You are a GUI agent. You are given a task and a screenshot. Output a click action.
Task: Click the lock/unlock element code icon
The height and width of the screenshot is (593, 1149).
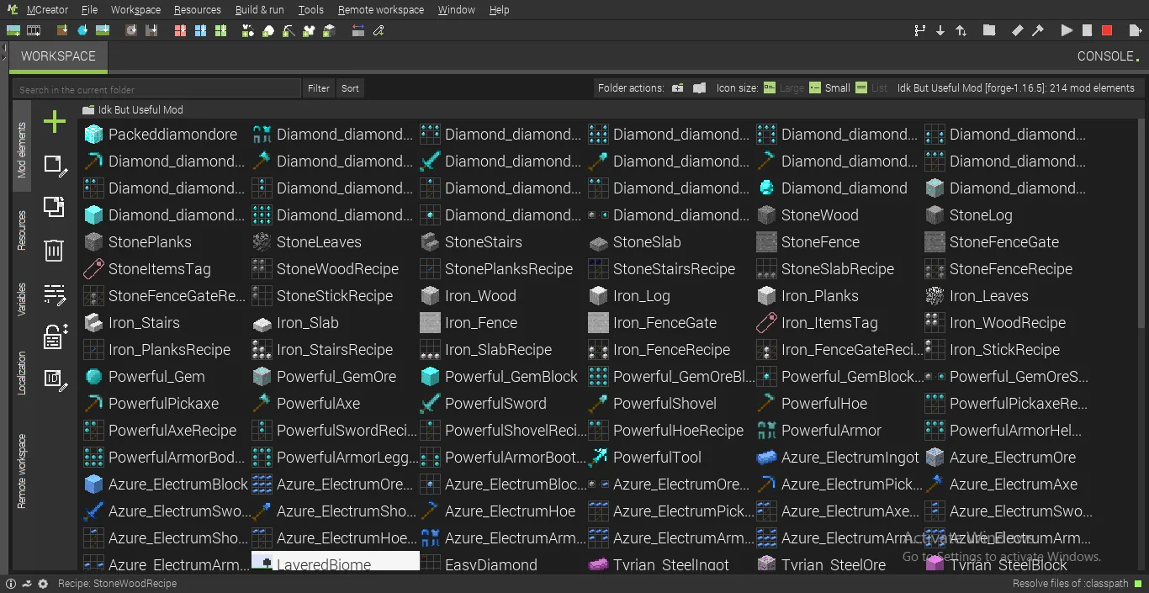[x=55, y=336]
